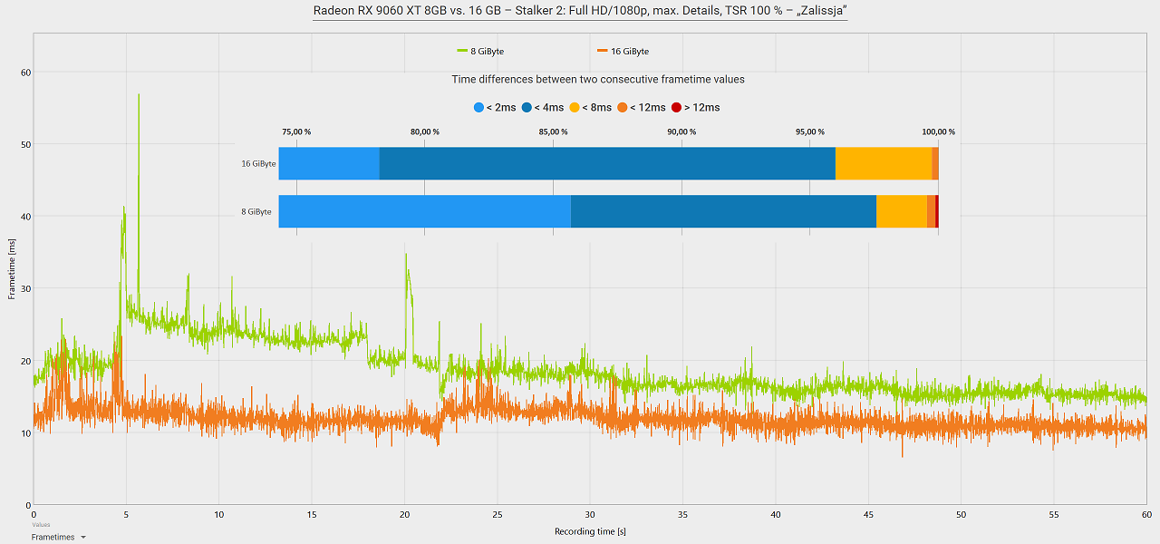
Task: Click the '100,00 %' bar axis tick
Action: (938, 131)
